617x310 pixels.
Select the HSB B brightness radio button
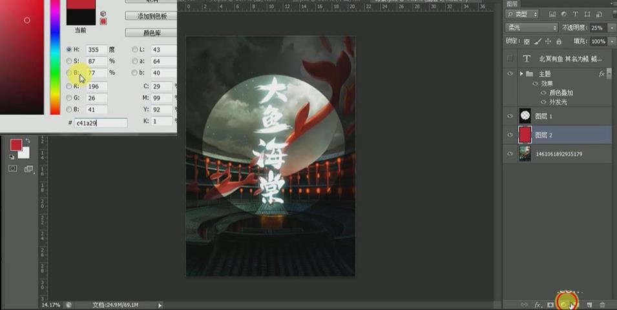coord(69,73)
